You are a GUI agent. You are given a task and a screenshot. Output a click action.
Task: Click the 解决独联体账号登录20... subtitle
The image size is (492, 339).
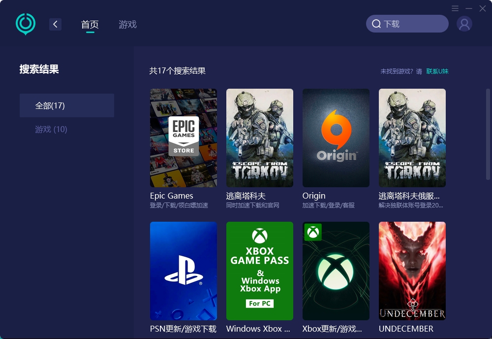point(411,205)
